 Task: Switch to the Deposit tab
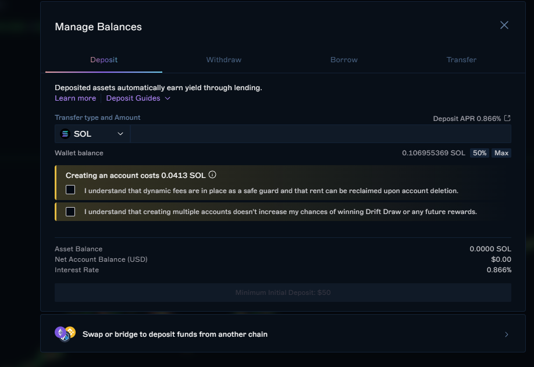(x=104, y=60)
